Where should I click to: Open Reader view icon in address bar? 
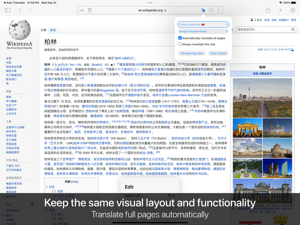pyautogui.click(x=90, y=10)
